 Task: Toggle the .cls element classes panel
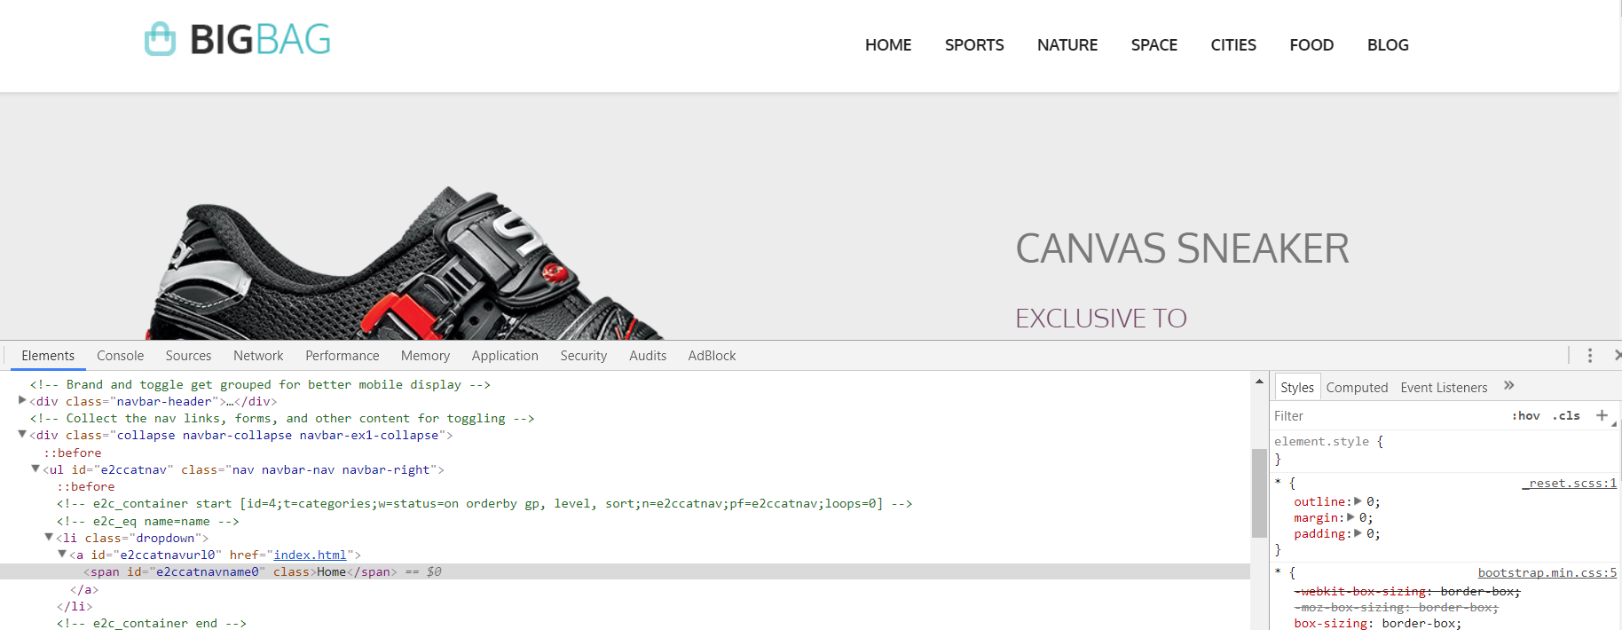(x=1566, y=415)
